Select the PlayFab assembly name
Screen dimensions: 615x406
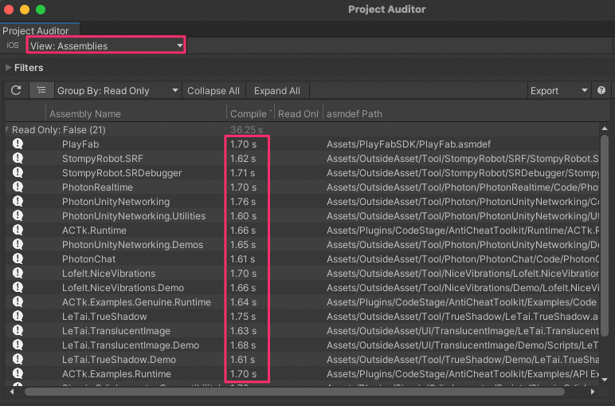80,144
